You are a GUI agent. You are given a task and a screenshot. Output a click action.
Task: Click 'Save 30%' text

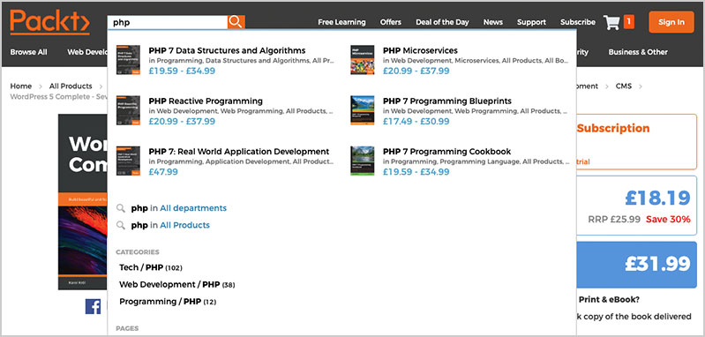click(x=668, y=220)
